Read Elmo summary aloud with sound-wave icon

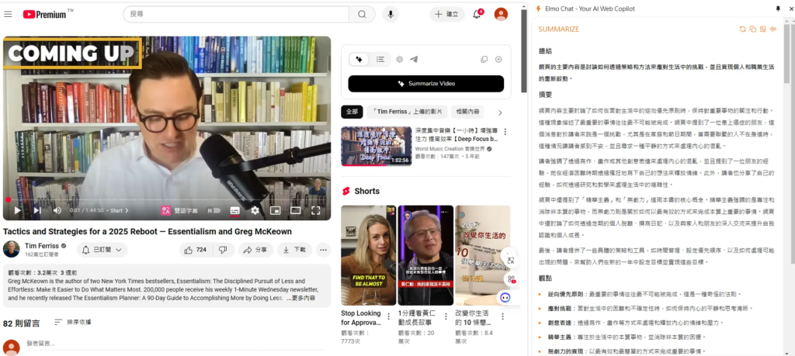[x=773, y=29]
